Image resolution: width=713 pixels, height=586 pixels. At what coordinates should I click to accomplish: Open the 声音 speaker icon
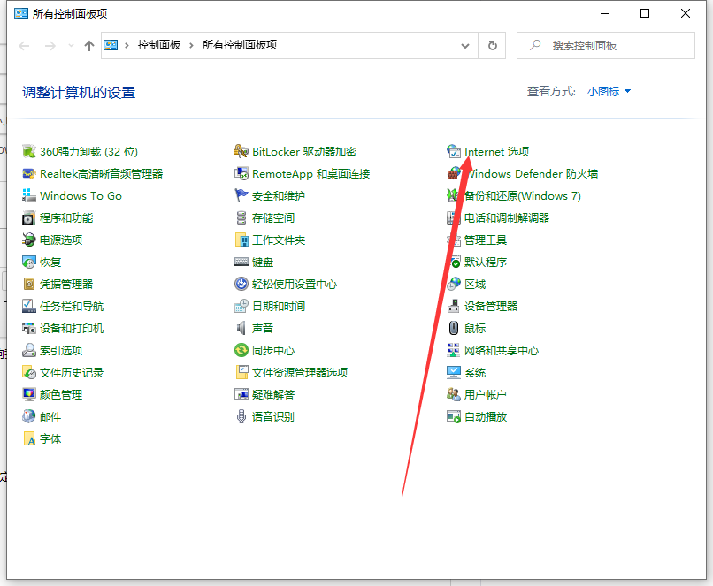tap(241, 329)
